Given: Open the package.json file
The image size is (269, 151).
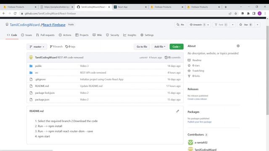Looking at the screenshot, I should point(42,100).
